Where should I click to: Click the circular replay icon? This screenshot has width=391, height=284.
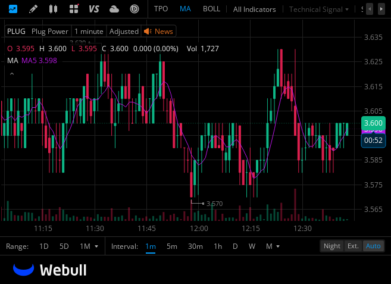pyautogui.click(x=134, y=10)
